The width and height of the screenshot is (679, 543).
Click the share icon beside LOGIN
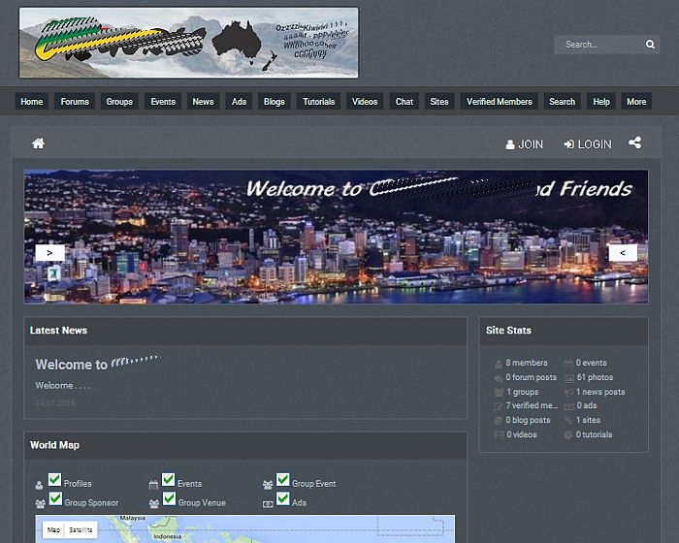[634, 143]
